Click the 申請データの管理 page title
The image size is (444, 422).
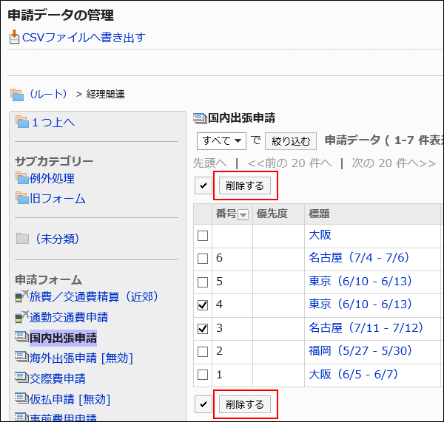pos(61,16)
